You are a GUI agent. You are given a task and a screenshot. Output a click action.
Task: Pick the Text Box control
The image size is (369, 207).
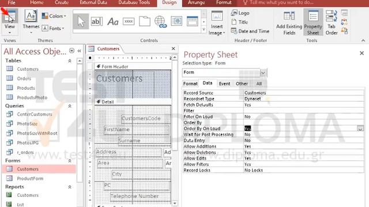pyautogui.click(x=96, y=21)
